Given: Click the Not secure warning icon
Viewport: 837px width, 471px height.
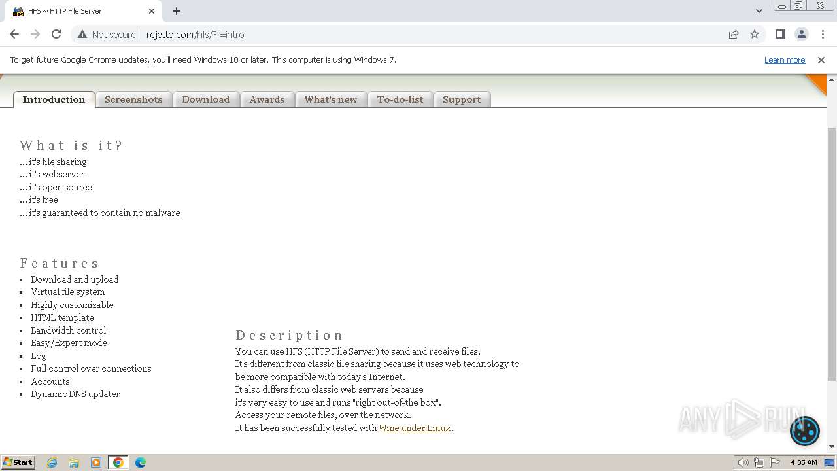Looking at the screenshot, I should [x=82, y=34].
